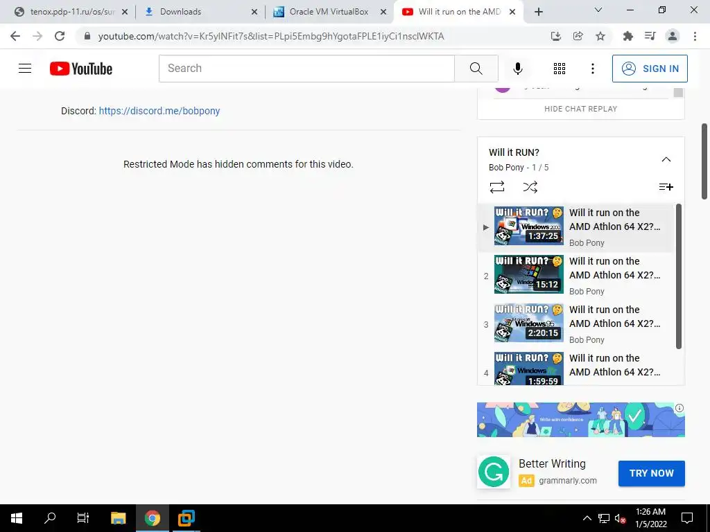Open grammarly.com ad link
The height and width of the screenshot is (532, 710).
point(567,481)
